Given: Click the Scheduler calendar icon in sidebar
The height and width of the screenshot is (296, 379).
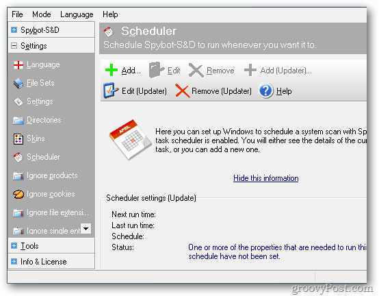Looking at the screenshot, I should click(x=18, y=158).
